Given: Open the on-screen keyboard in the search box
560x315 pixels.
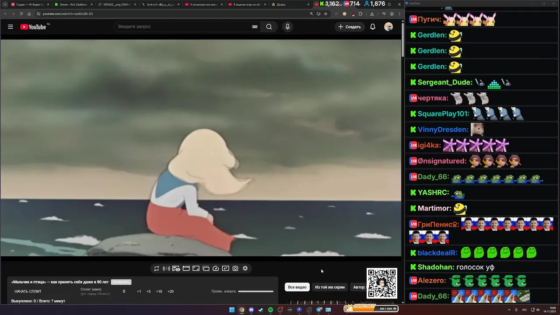Looking at the screenshot, I should coord(255,27).
